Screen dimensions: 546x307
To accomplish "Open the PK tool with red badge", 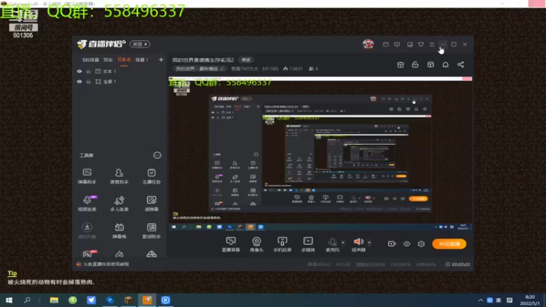I will tap(88, 254).
